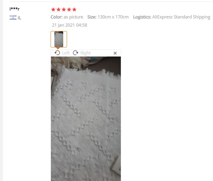Image resolution: width=213 pixels, height=181 pixels.
Task: Click the 'Color: as picture' text
Action: coord(67,17)
